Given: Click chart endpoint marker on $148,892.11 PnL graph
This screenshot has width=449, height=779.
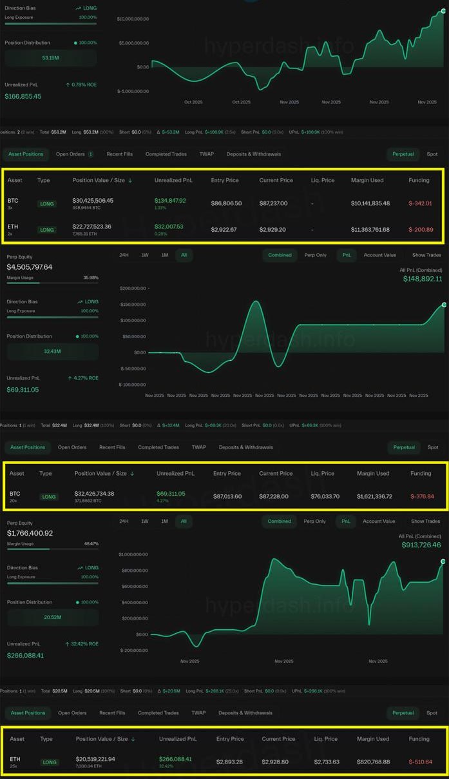Looking at the screenshot, I should click(x=444, y=305).
